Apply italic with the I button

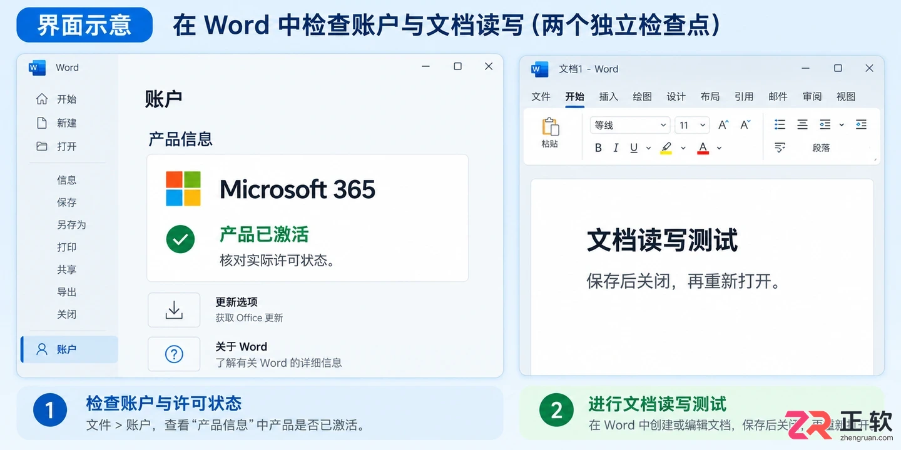coord(616,148)
